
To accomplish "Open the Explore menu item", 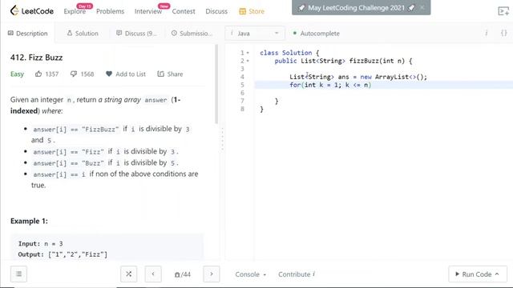I will (75, 11).
